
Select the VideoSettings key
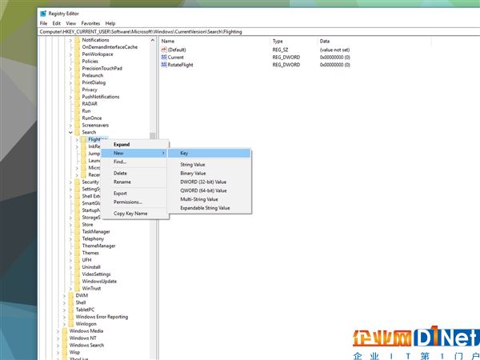coord(96,274)
